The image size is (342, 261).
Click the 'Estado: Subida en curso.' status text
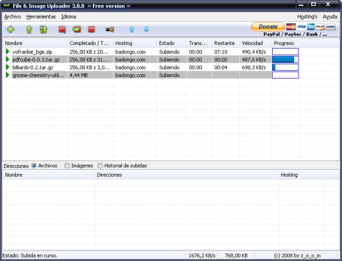[x=30, y=255]
